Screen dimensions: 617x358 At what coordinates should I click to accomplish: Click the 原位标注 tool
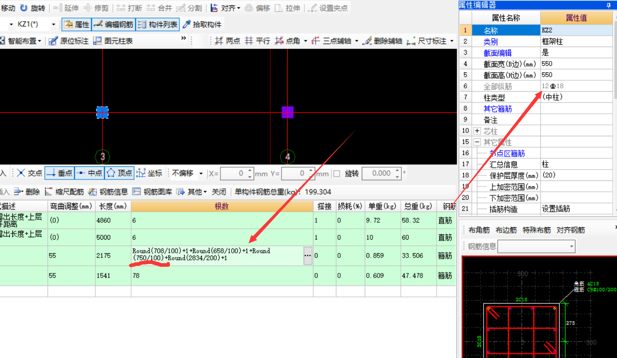point(68,41)
